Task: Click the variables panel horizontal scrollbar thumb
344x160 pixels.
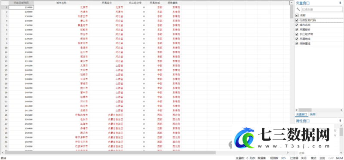Action: click(x=305, y=110)
